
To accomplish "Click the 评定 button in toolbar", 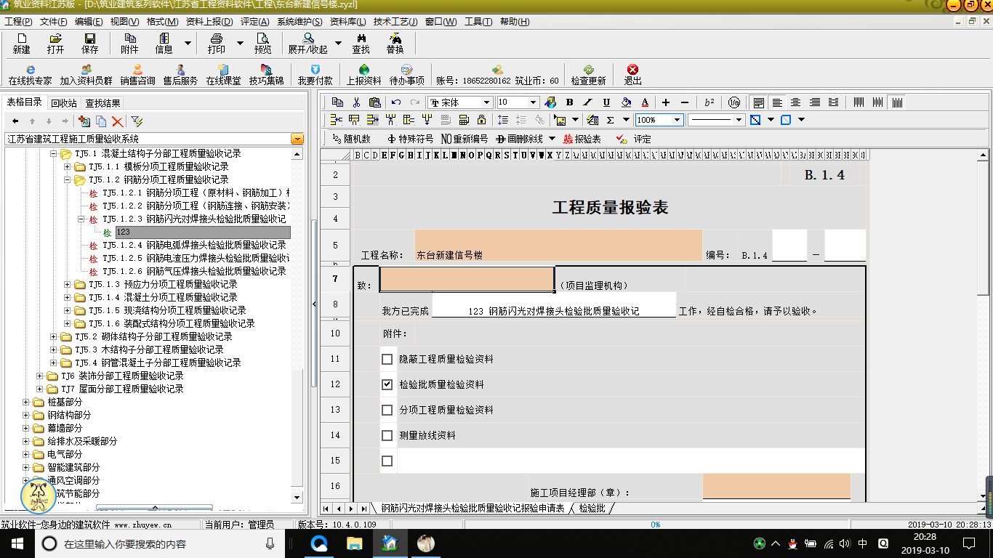I will tap(635, 139).
